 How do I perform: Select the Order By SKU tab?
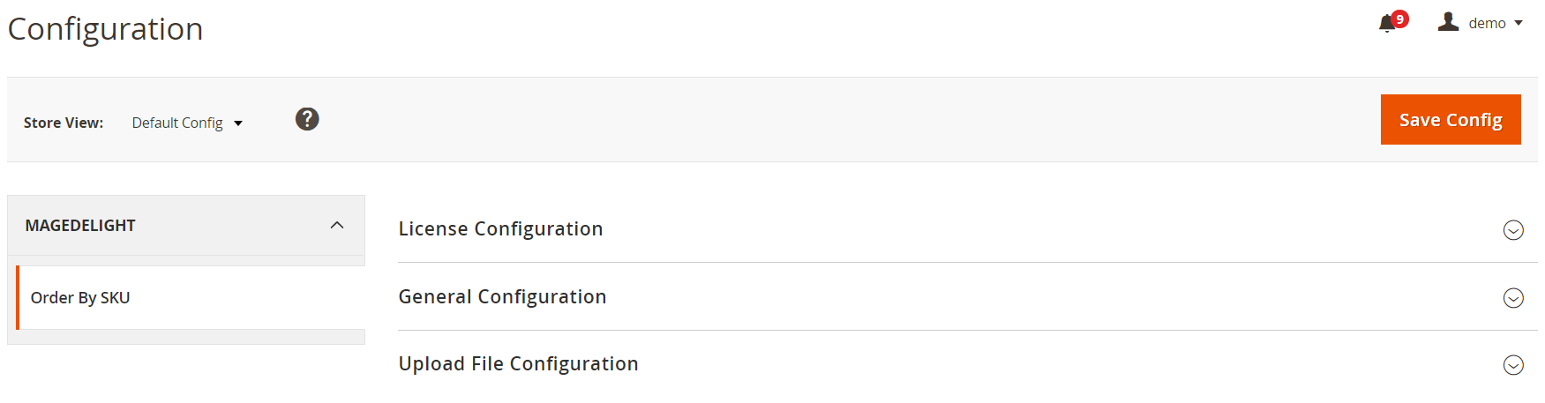pyautogui.click(x=80, y=298)
